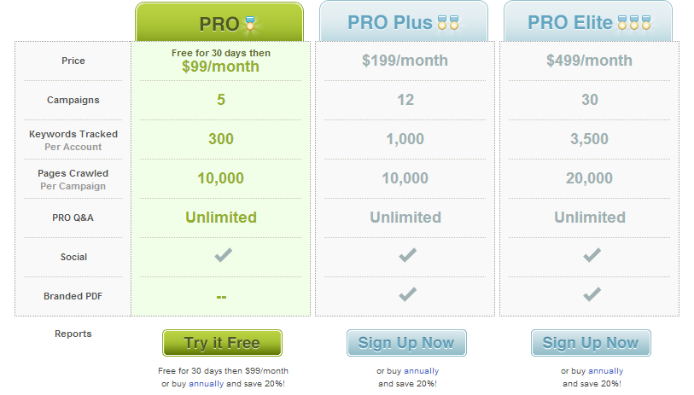Click the double medal icon beside PRO Plus

(x=448, y=22)
